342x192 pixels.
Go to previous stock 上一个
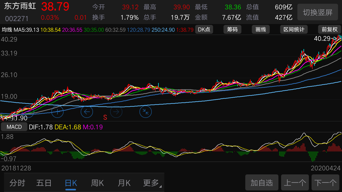coord(295,183)
